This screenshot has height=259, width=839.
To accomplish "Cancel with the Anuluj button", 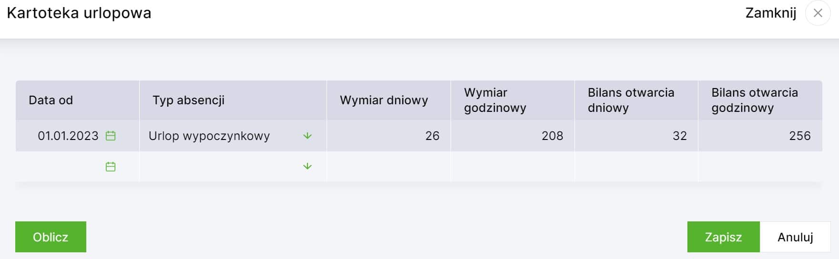I will pyautogui.click(x=795, y=237).
